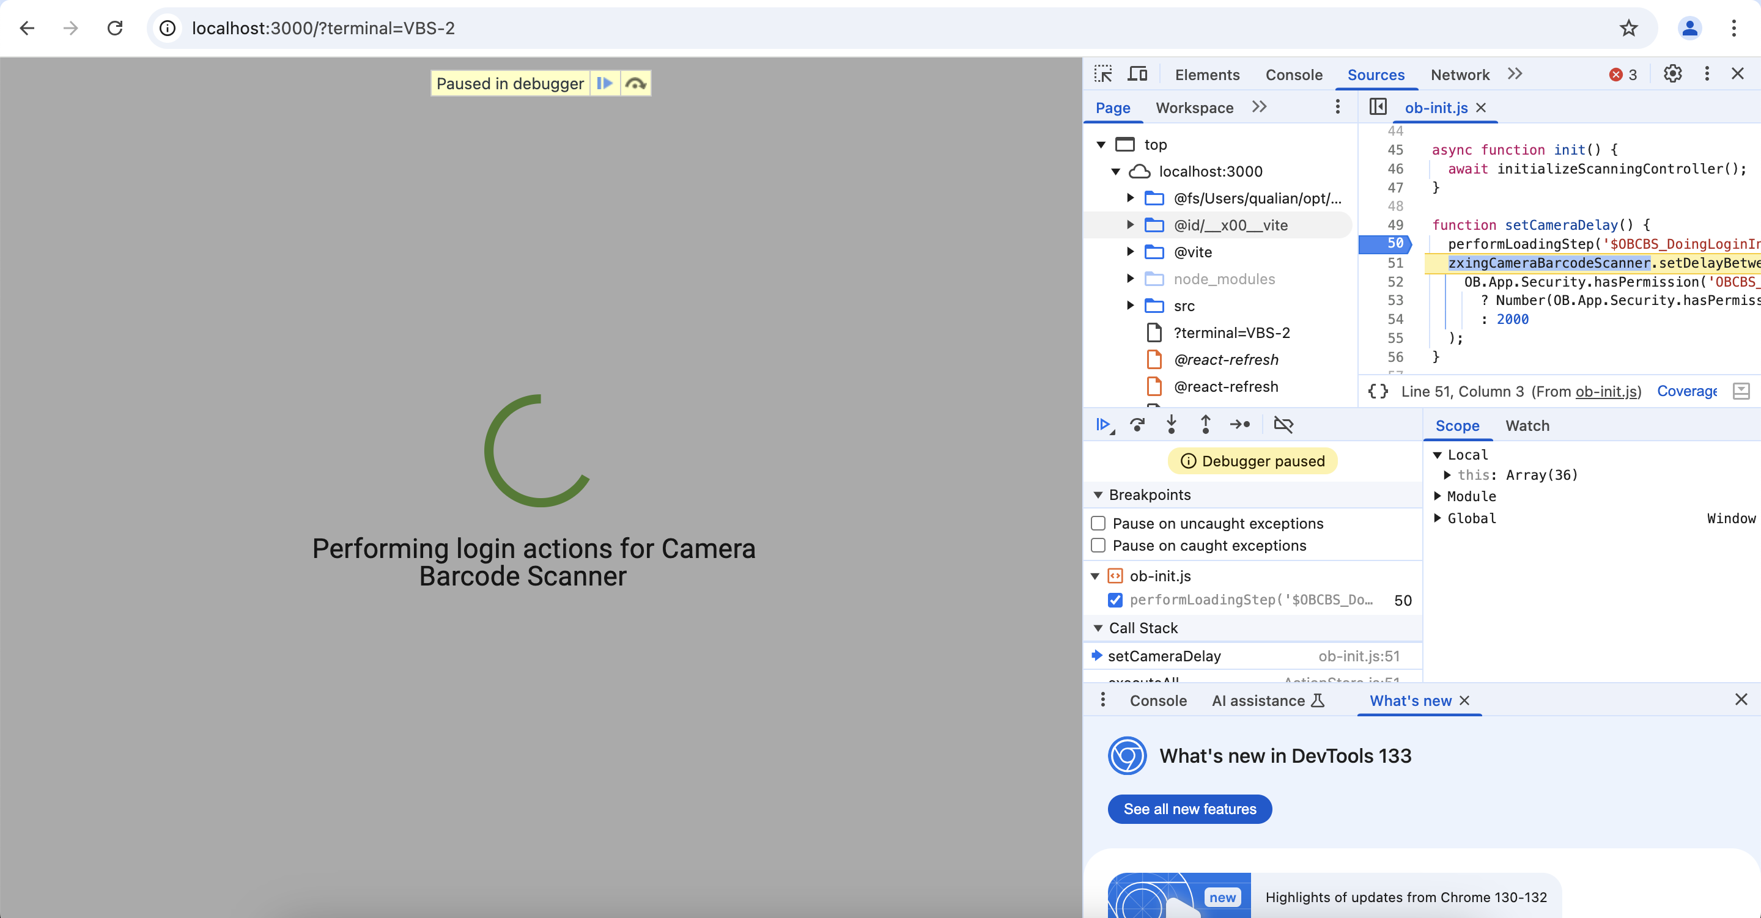
Task: Click the step out of function icon
Action: [x=1205, y=425]
